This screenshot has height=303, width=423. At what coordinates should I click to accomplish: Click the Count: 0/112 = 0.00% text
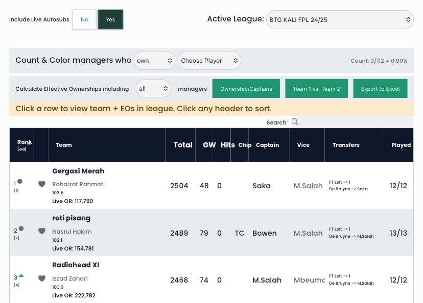[x=379, y=61]
